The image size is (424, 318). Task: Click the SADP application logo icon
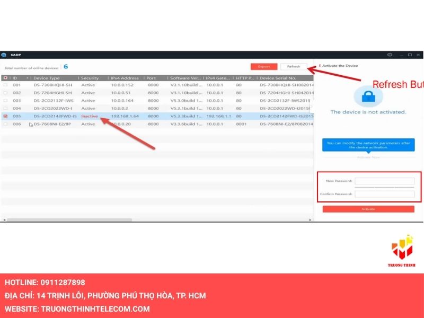click(4, 55)
